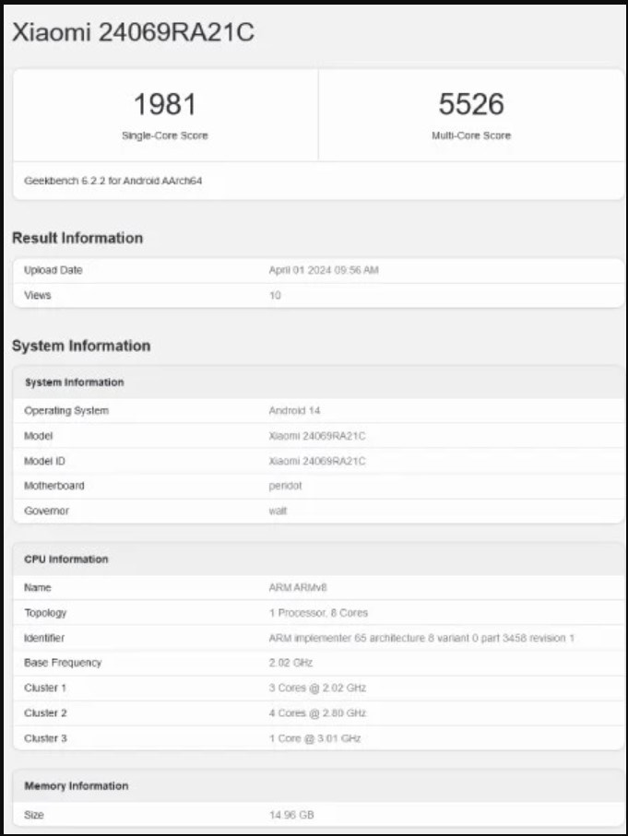The height and width of the screenshot is (836, 628).
Task: Select Geekbench 6.2.2 for Android AArch64 text
Action: [x=113, y=181]
